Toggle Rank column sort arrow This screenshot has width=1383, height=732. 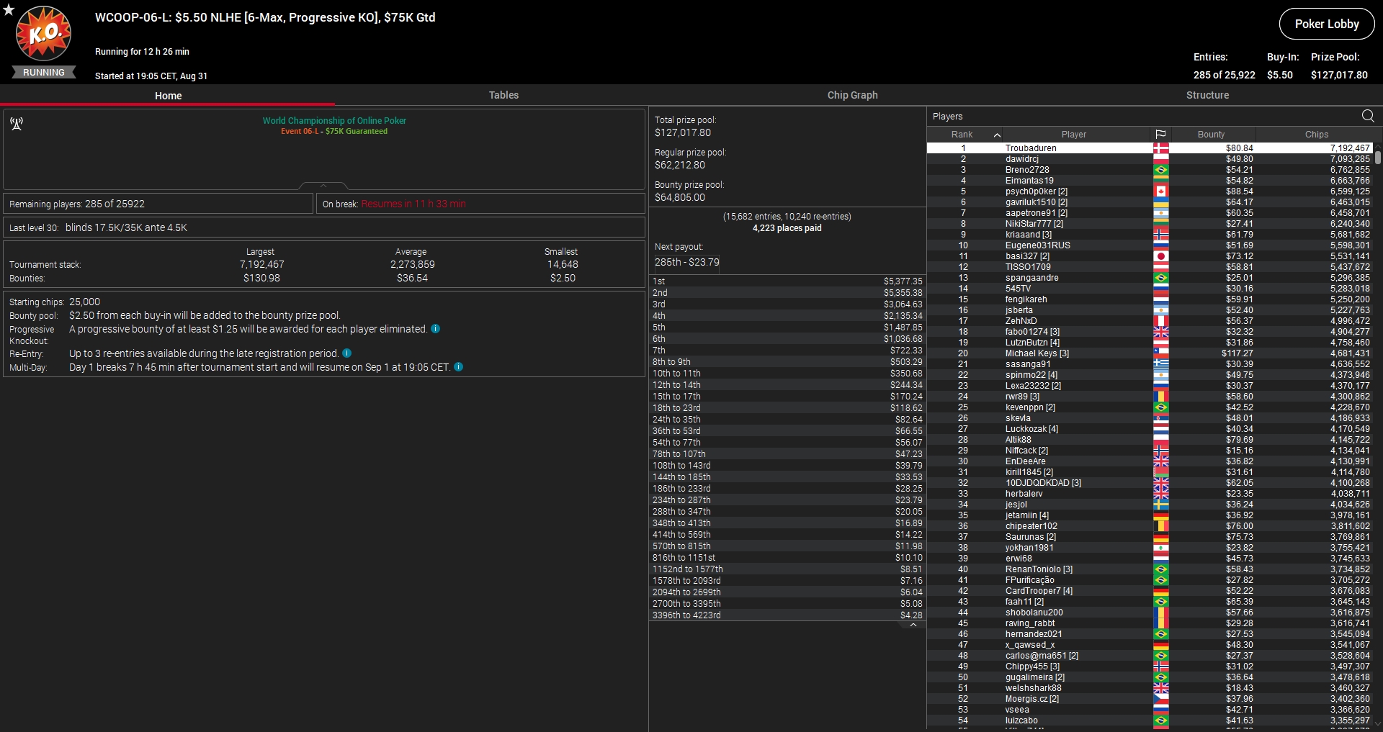pyautogui.click(x=997, y=135)
